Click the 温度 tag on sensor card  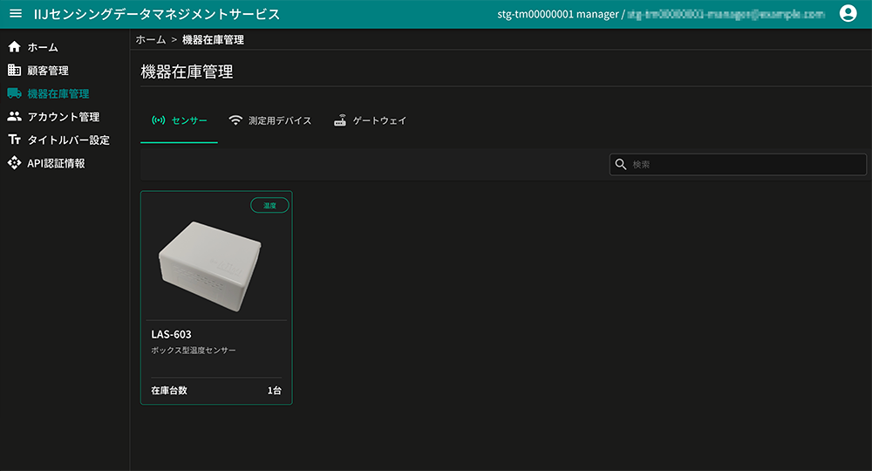coord(269,206)
